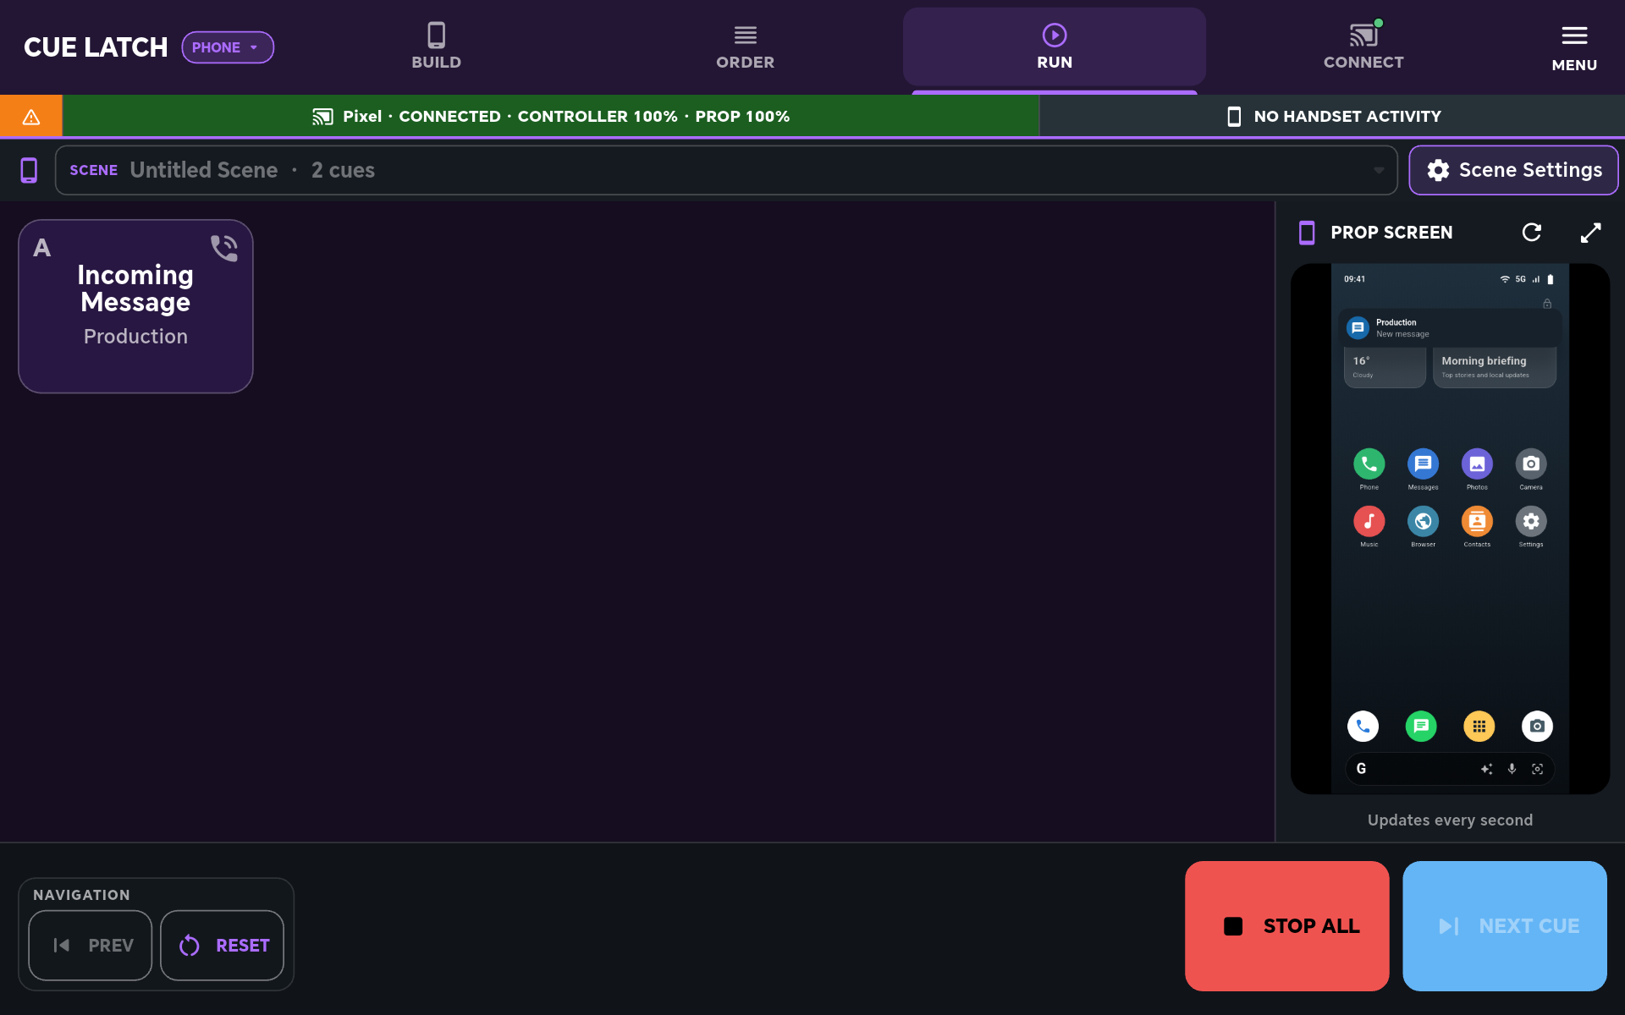Open Scene Settings
The image size is (1625, 1015).
point(1513,170)
